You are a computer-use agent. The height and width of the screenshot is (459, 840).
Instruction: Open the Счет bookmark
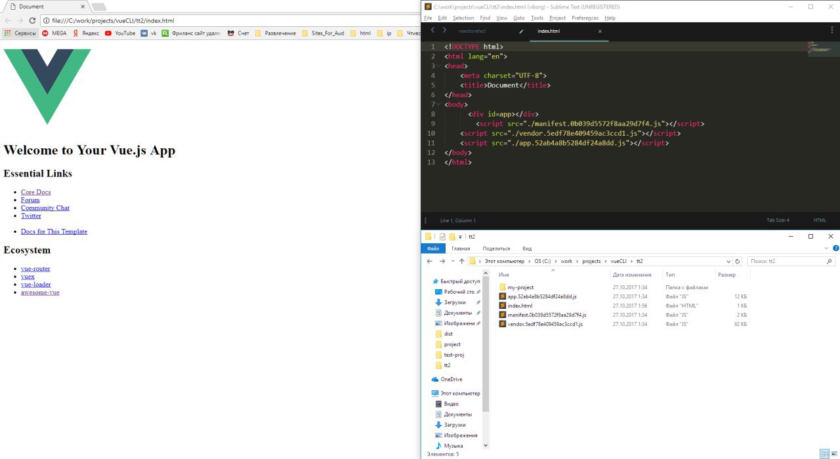click(238, 33)
